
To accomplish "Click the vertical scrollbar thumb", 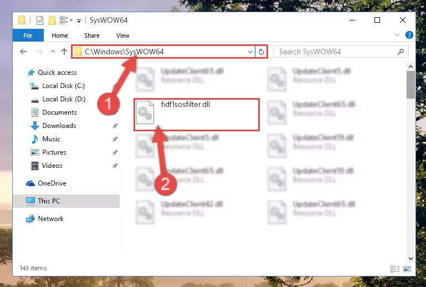I will [x=410, y=85].
